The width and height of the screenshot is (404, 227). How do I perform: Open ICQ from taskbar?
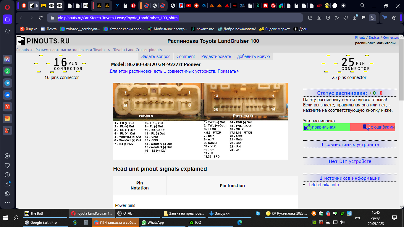coord(210,223)
